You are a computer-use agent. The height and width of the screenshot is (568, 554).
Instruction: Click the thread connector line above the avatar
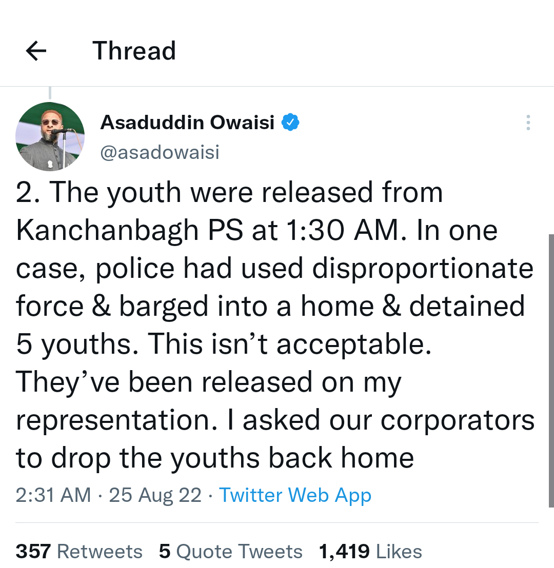click(50, 93)
